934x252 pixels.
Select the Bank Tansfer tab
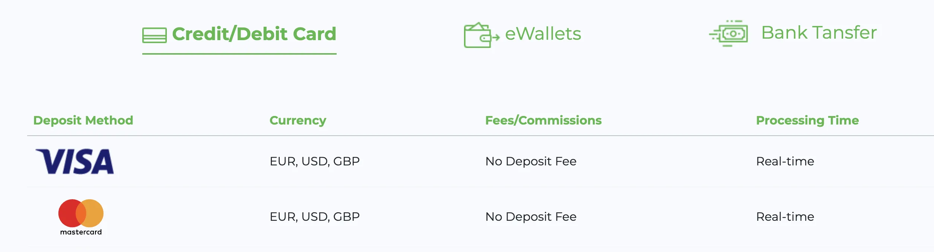793,33
